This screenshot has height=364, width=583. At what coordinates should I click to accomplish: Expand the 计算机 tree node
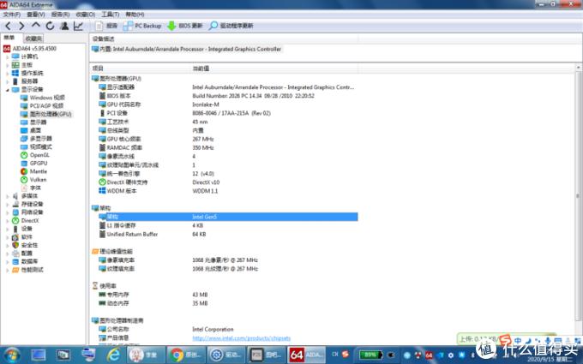pyautogui.click(x=7, y=57)
